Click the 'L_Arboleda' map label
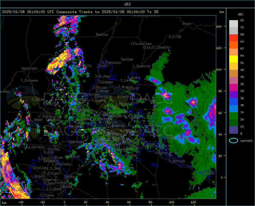Screen dimensions: 255x206 61,164
